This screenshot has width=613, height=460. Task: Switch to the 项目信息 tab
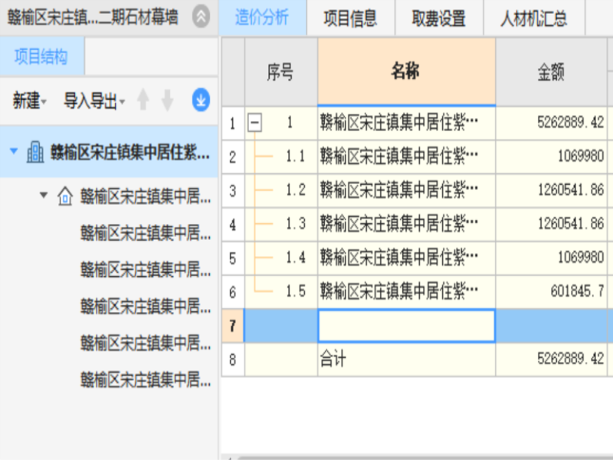350,18
